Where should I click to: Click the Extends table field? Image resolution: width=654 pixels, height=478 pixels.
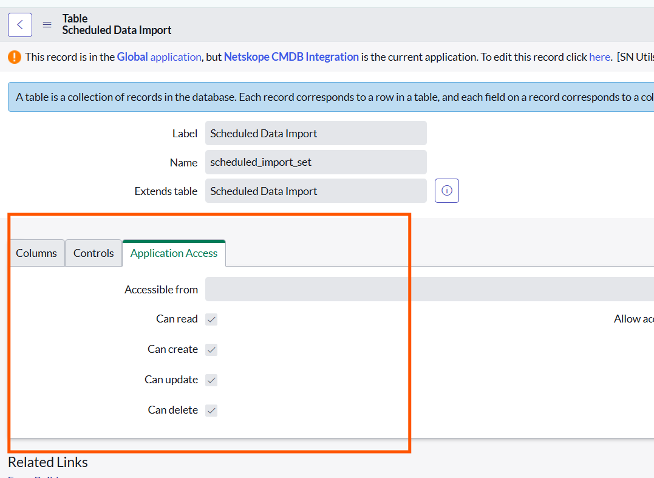316,191
